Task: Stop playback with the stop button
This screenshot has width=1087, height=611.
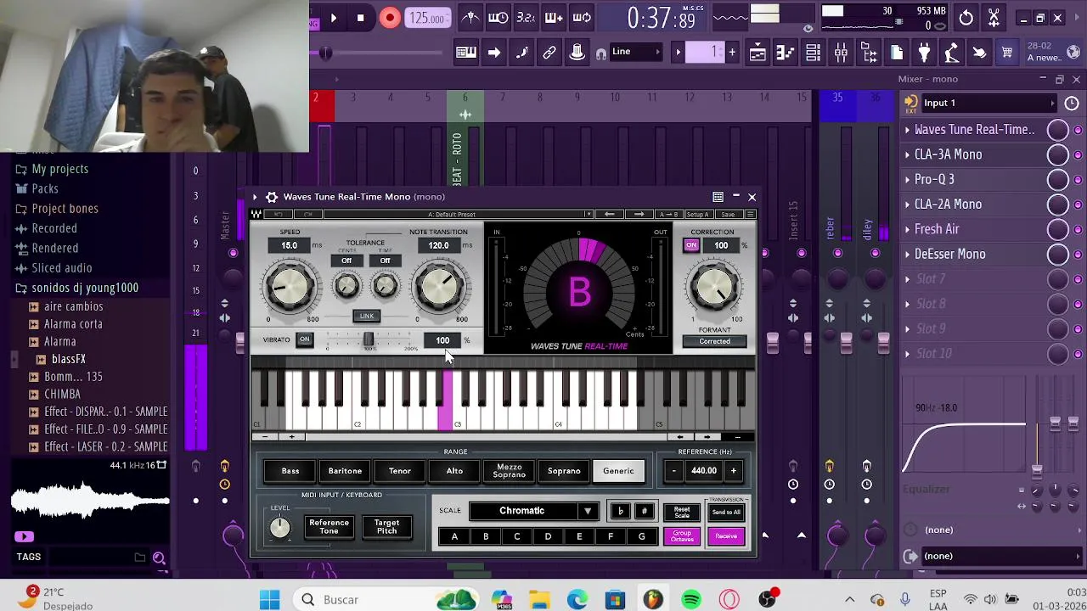Action: click(360, 18)
